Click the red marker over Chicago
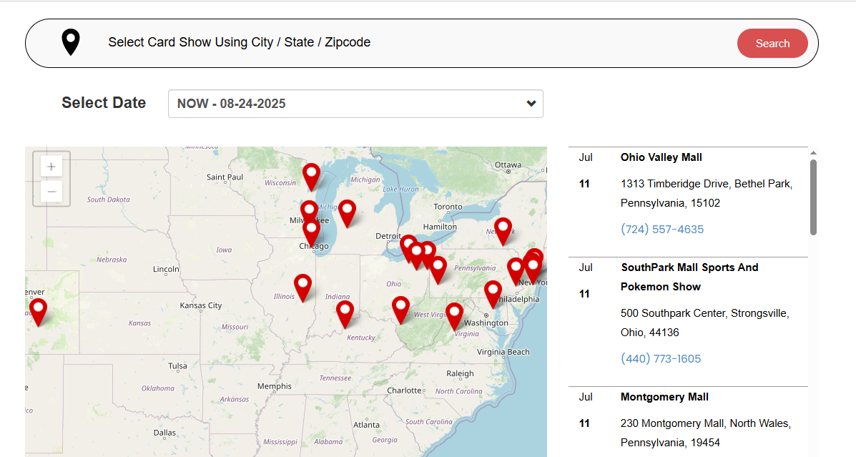This screenshot has height=457, width=856. click(311, 231)
